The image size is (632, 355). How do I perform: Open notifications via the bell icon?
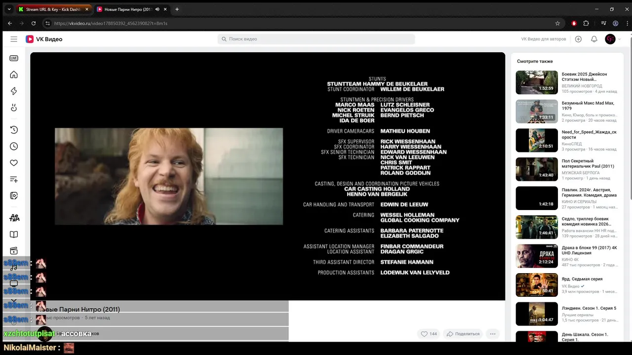pyautogui.click(x=594, y=39)
